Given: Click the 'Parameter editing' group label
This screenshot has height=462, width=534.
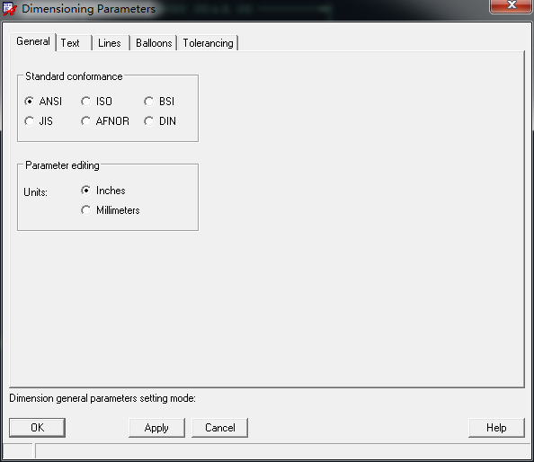Looking at the screenshot, I should (62, 165).
